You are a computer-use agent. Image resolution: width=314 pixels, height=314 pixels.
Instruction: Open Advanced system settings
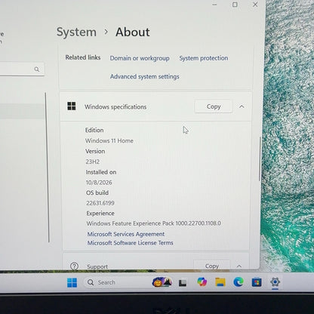coord(145,76)
